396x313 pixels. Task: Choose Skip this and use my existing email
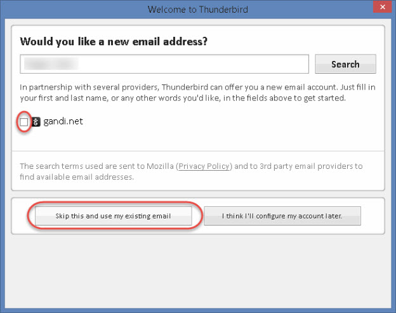click(x=112, y=216)
